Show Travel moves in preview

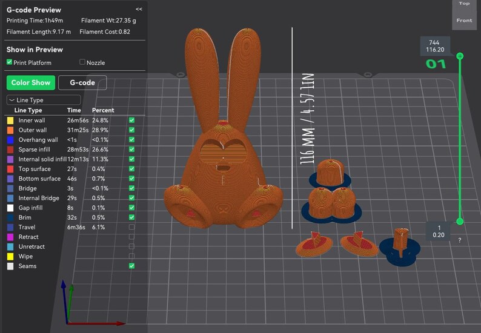pyautogui.click(x=131, y=227)
